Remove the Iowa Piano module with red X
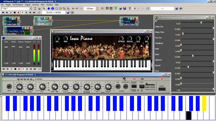Screen dimensions: 216x121 coord(31,28)
